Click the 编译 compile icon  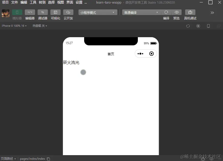click(x=166, y=12)
